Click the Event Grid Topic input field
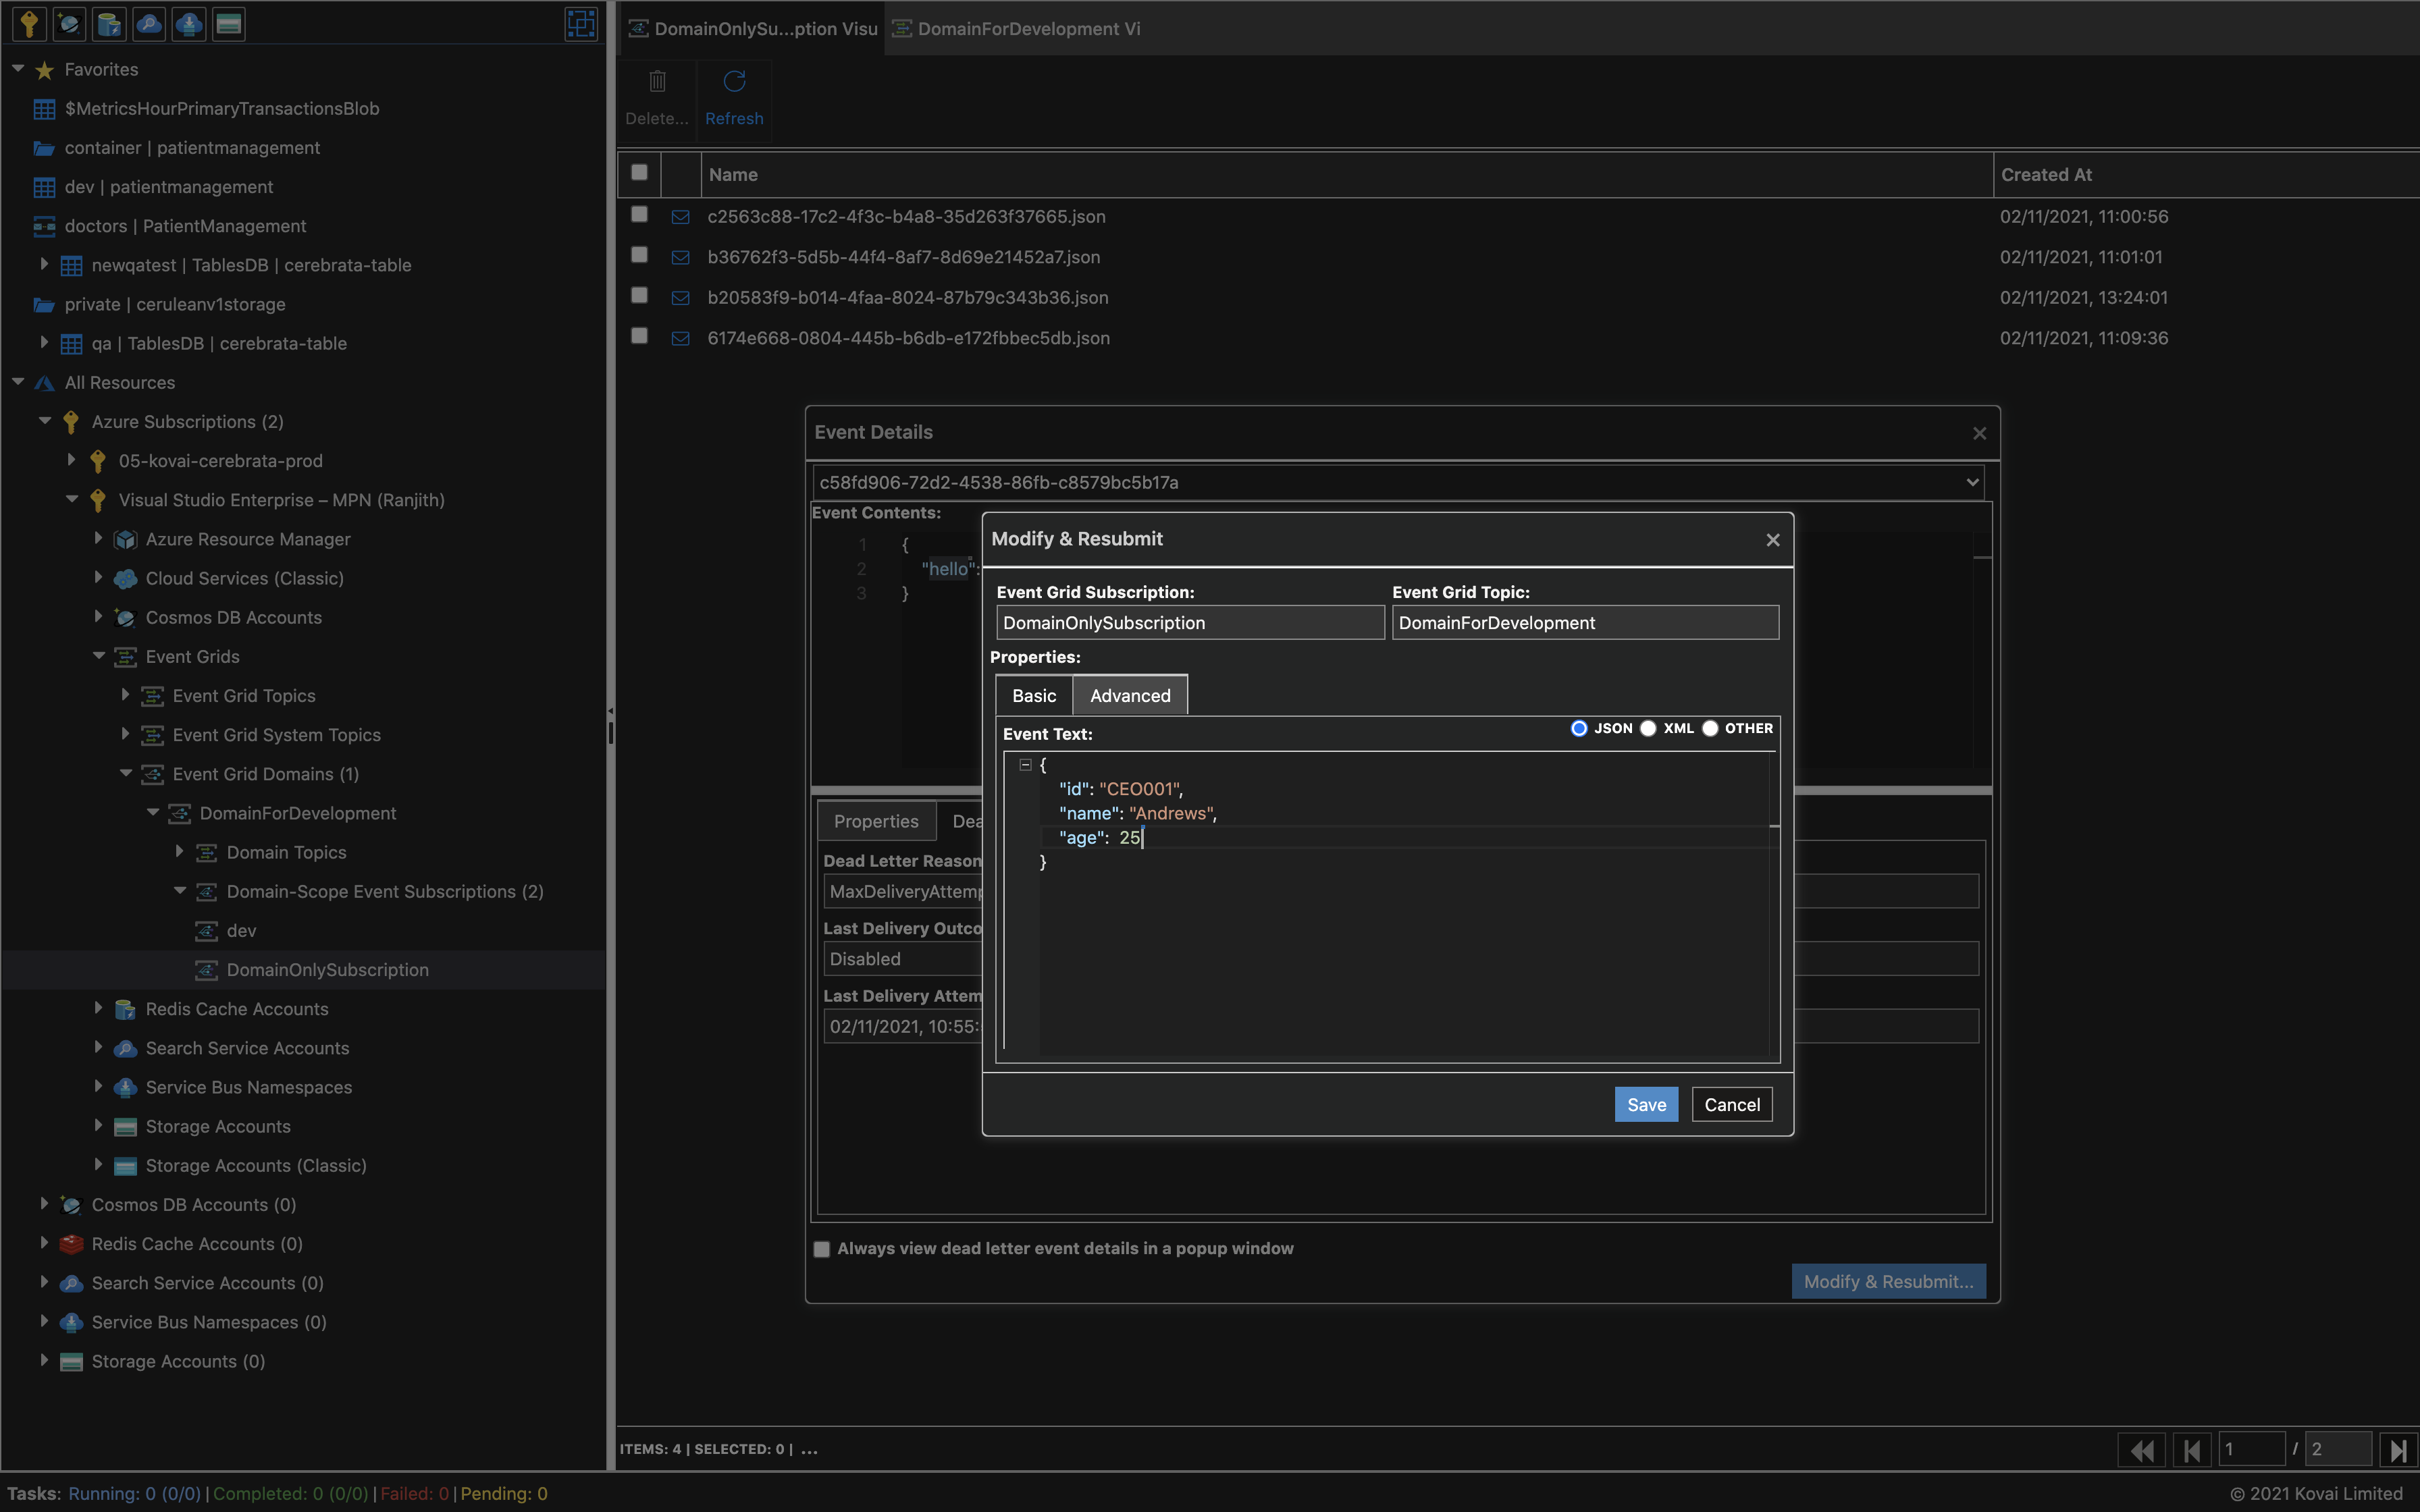 1585,623
